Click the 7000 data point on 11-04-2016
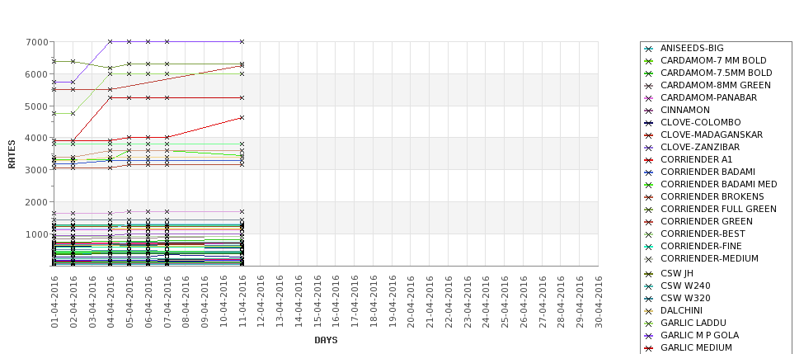804x354 pixels. 242,41
